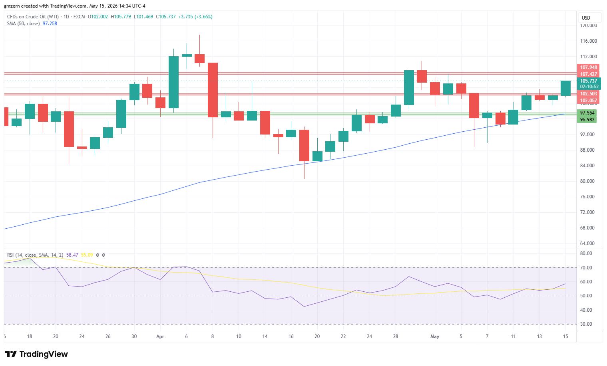Click 88.000 on the price axis
This screenshot has width=607, height=366.
(x=587, y=150)
